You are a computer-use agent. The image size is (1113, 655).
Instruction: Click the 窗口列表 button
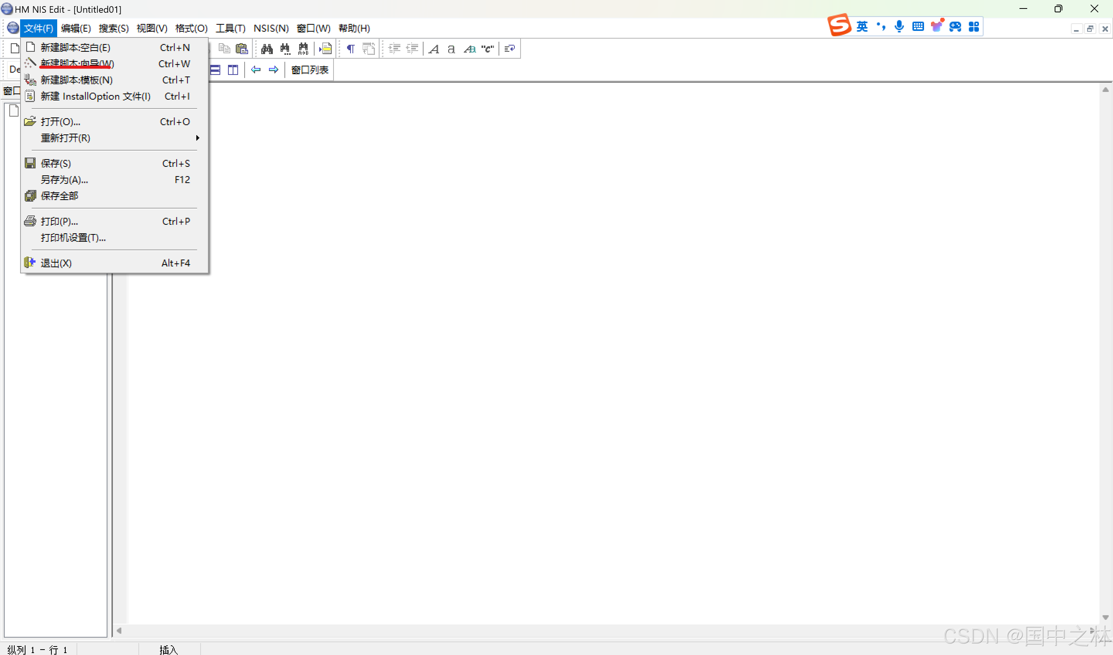click(310, 70)
